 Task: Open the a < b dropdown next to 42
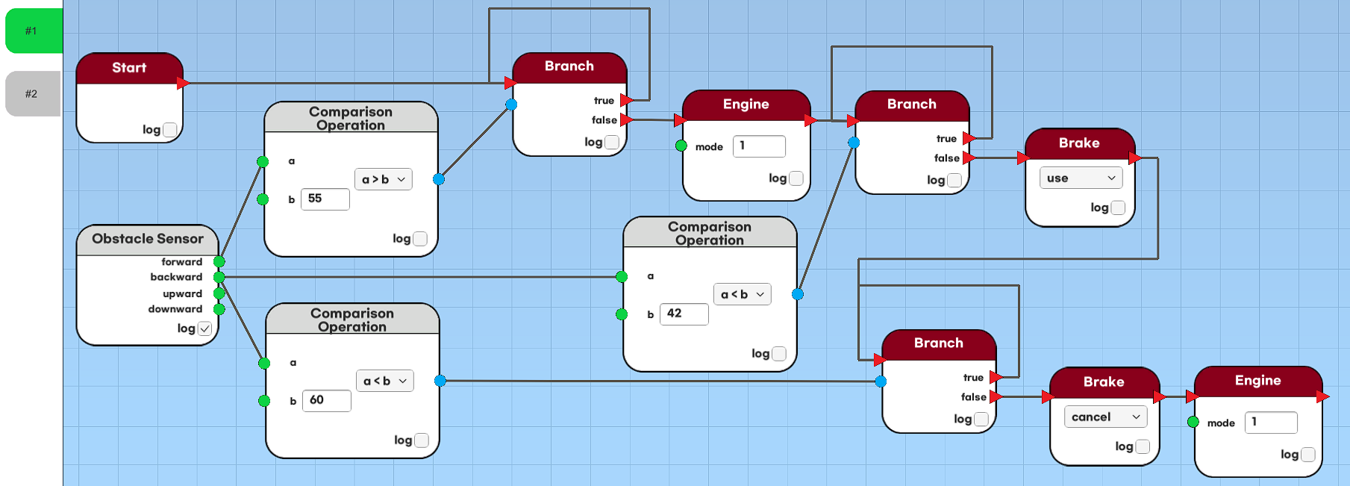point(743,294)
